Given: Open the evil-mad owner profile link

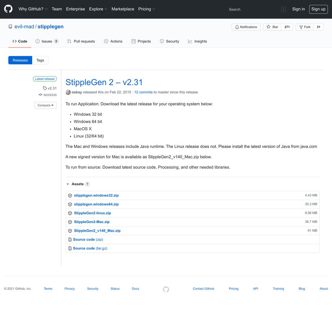Looking at the screenshot, I should 24,27.
